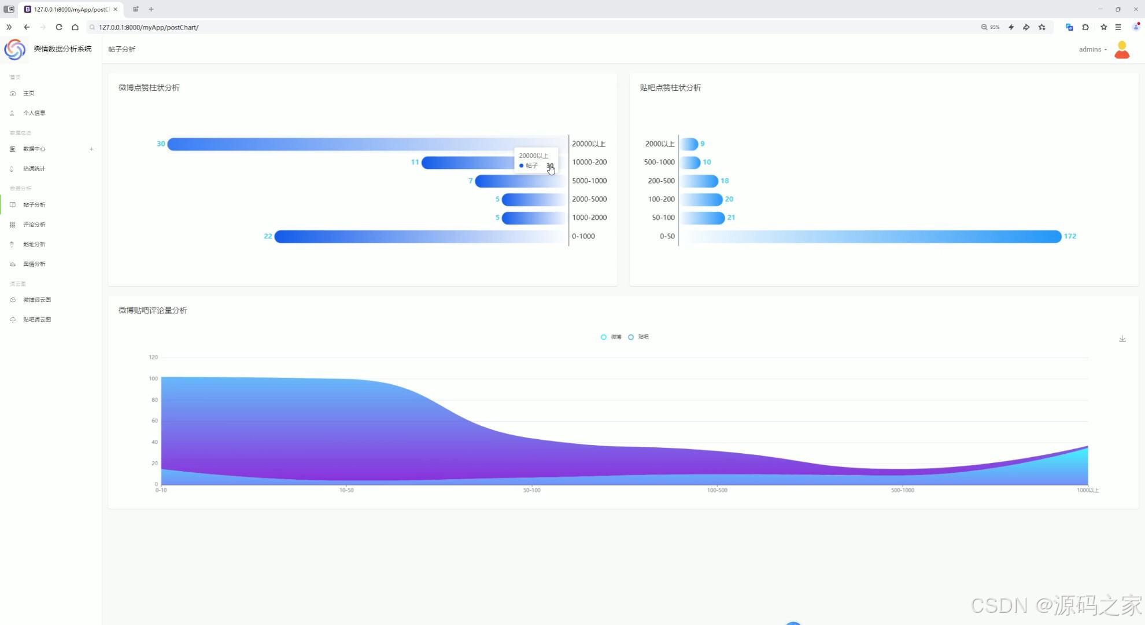Toggle 微博 series in chart legend
Viewport: 1145px width, 625px height.
[x=611, y=337]
